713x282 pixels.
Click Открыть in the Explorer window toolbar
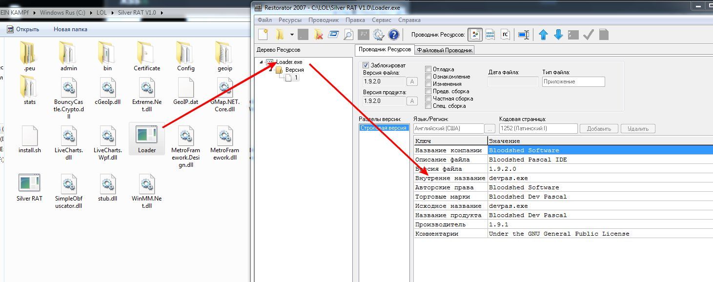click(23, 29)
